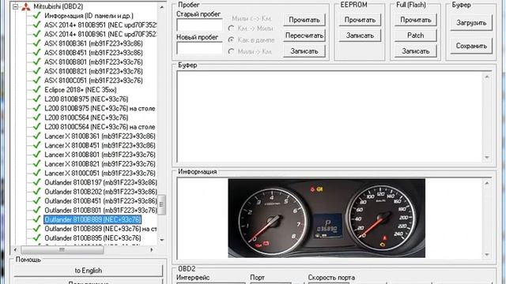
Task: Click green checkmark beside Lancer X 8100B361
Action: [x=37, y=136]
